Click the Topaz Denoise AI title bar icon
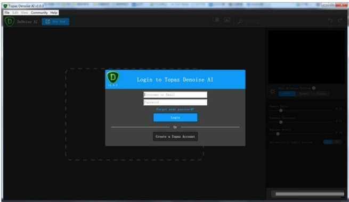 [5, 6]
